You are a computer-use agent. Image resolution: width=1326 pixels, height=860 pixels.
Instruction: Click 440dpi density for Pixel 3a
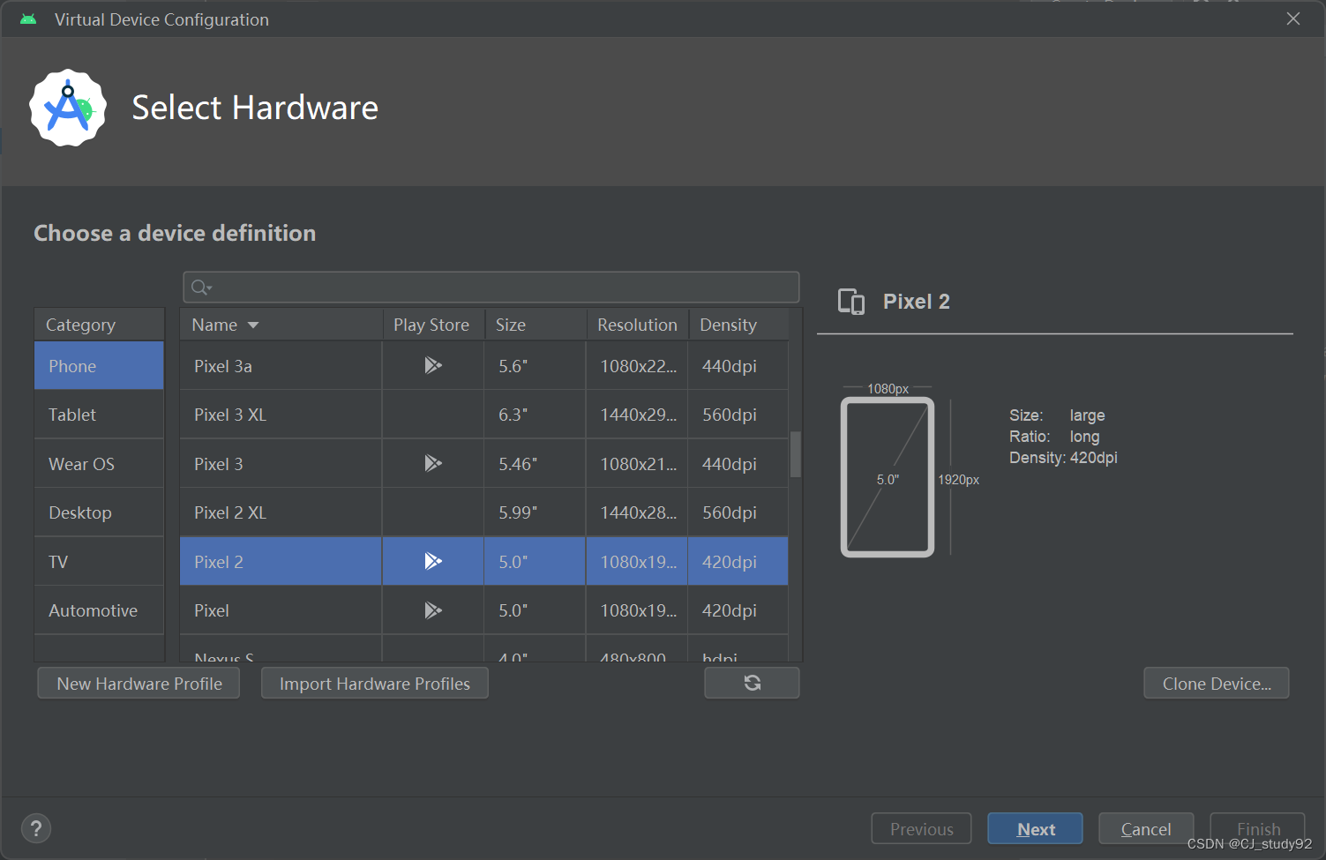coord(738,366)
